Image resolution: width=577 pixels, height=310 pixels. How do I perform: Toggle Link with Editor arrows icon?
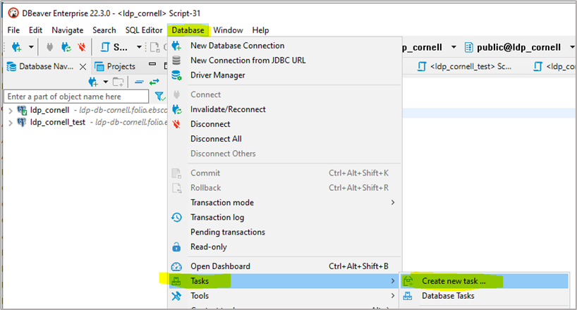tap(154, 82)
